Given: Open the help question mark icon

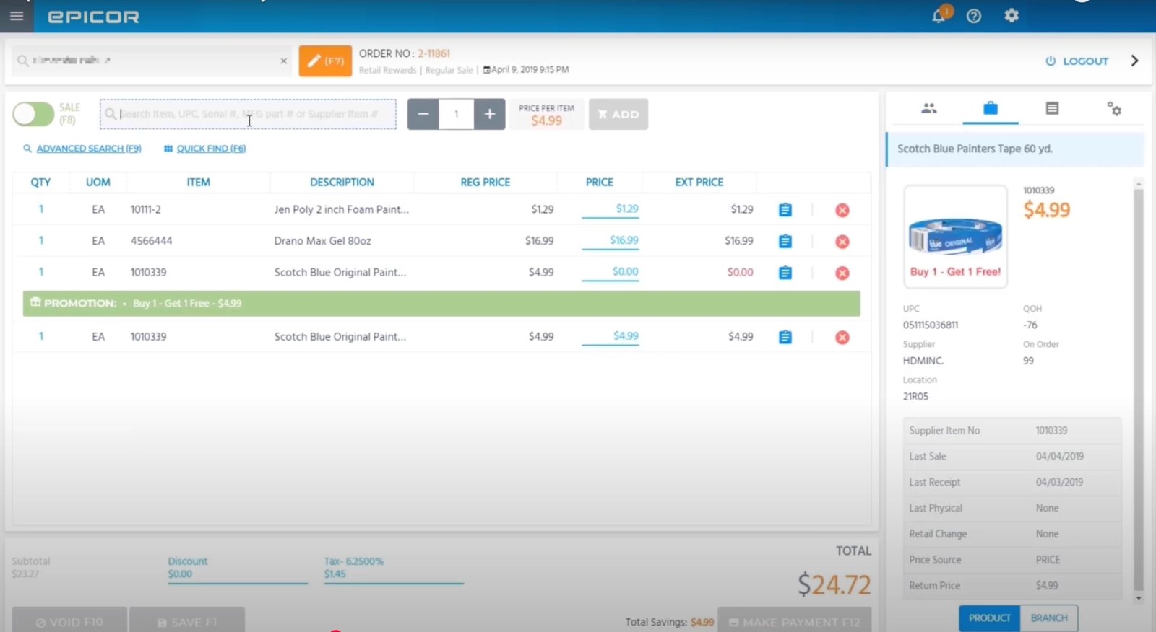Looking at the screenshot, I should point(974,16).
